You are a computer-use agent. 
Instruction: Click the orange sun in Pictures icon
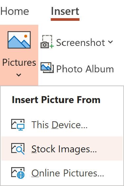(x=26, y=36)
